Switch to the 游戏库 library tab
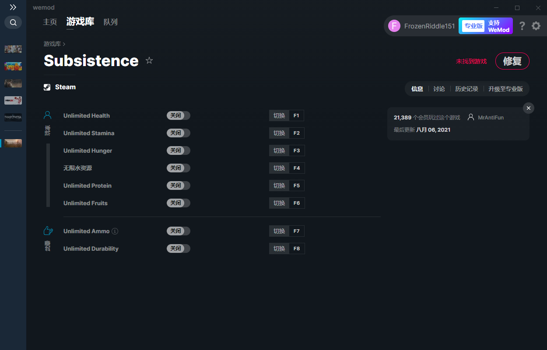The image size is (547, 350). click(x=80, y=21)
